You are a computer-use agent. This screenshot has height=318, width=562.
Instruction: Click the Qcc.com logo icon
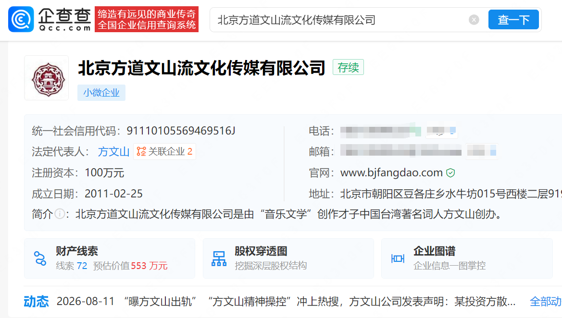21,19
